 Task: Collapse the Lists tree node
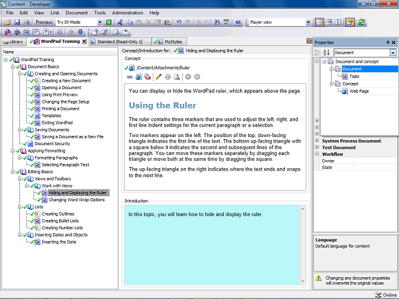click(x=19, y=207)
